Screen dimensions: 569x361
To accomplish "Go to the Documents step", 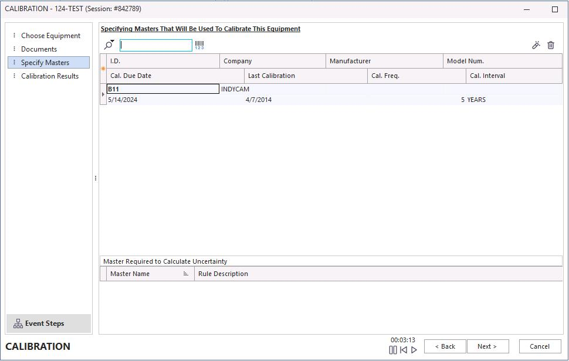I will coord(39,49).
